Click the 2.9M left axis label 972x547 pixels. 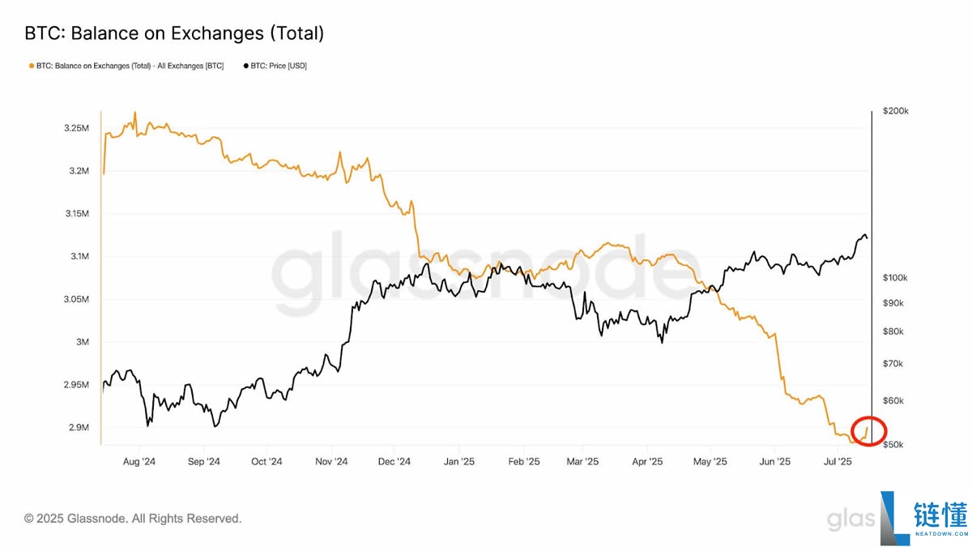coord(79,427)
